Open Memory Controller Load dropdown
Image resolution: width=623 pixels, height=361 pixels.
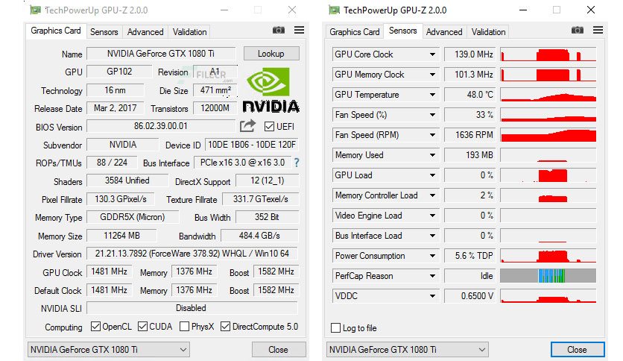(x=432, y=195)
